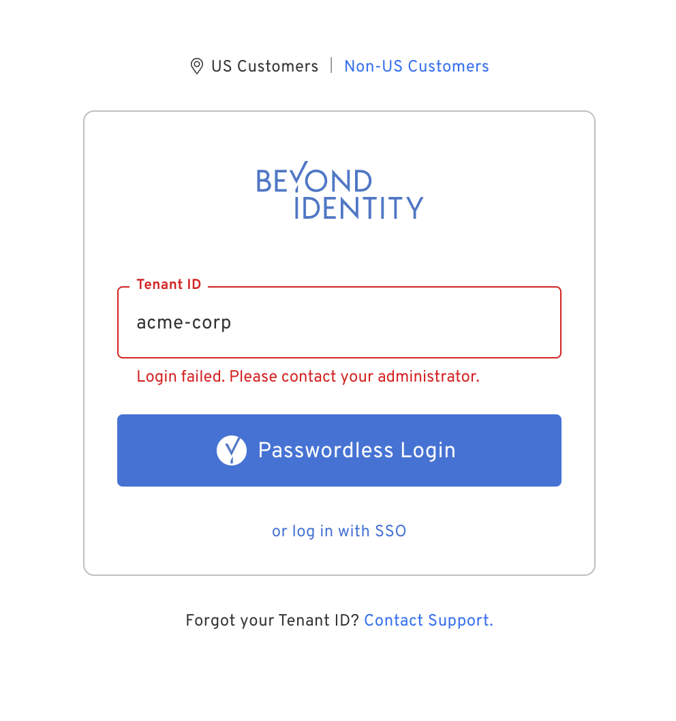Click the divider between the customer regions
Screen dimensions: 676x721
click(x=331, y=66)
